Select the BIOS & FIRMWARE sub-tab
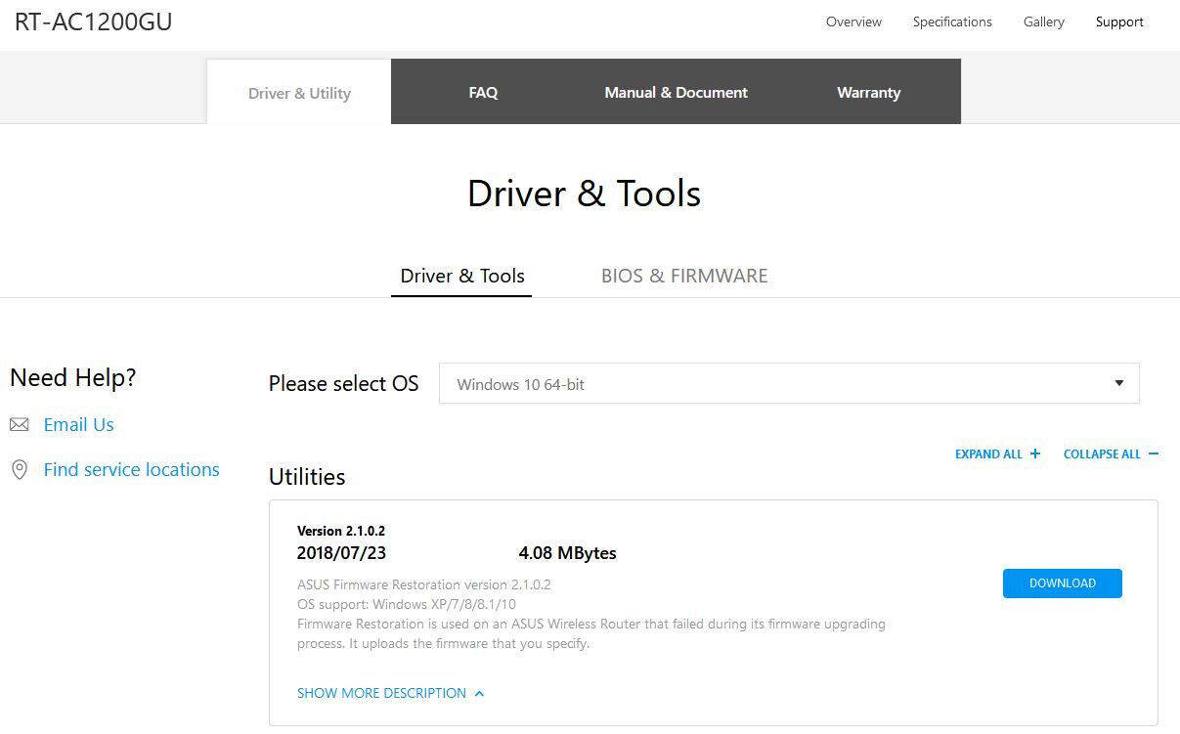Image resolution: width=1180 pixels, height=734 pixels. click(684, 276)
